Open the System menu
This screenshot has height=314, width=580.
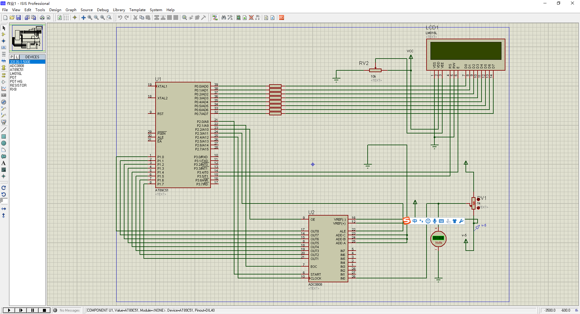(x=156, y=10)
